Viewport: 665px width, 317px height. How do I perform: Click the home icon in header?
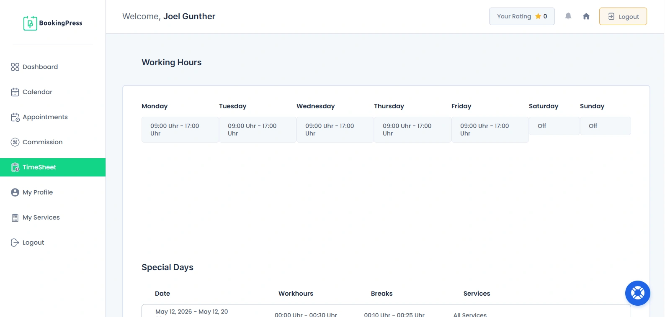pyautogui.click(x=586, y=16)
